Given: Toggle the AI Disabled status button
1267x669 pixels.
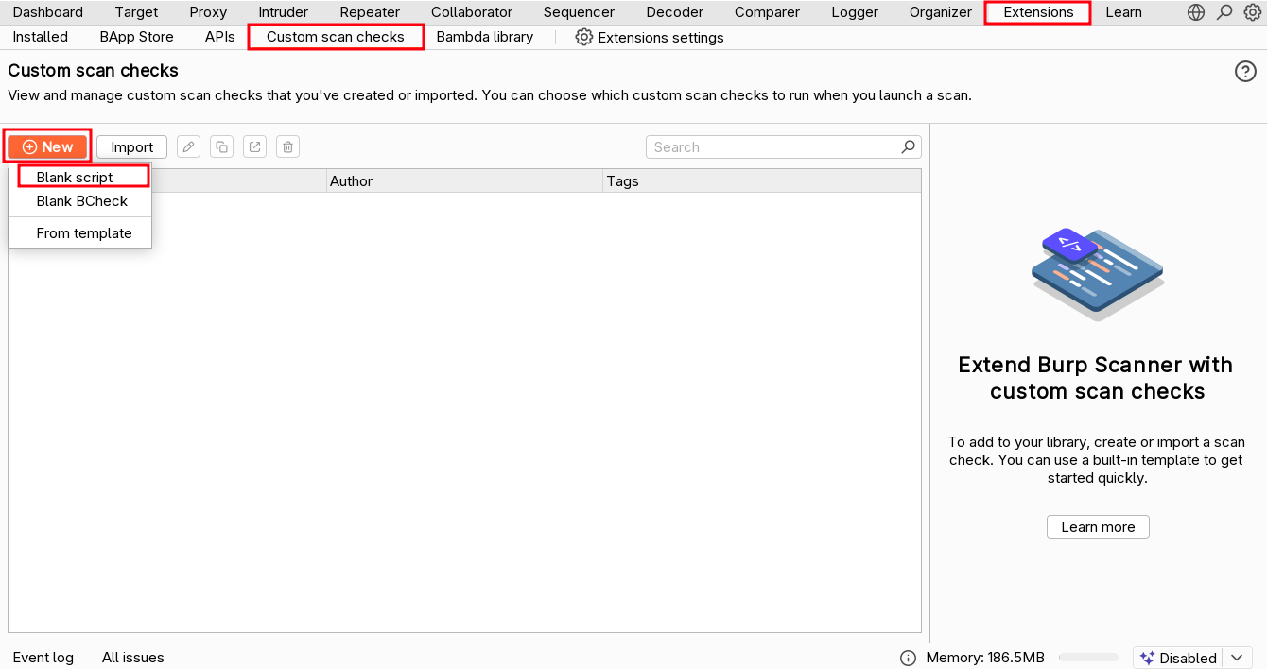Looking at the screenshot, I should pos(1178,658).
